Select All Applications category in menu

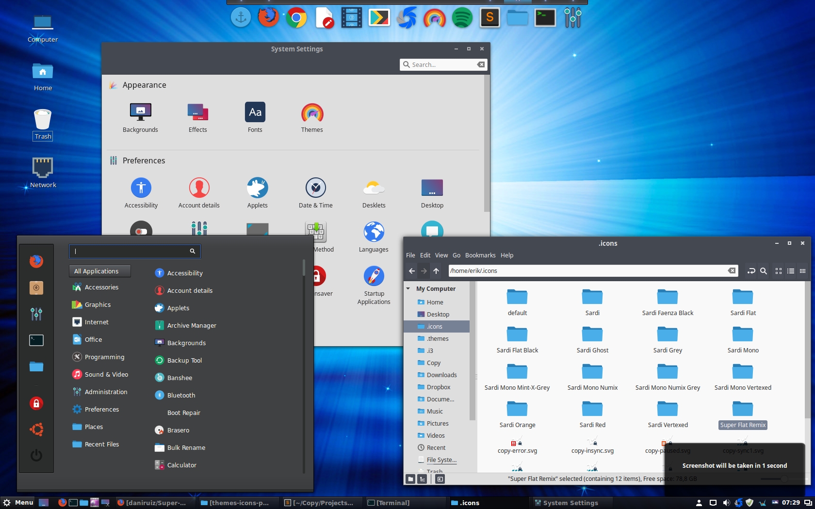(100, 271)
